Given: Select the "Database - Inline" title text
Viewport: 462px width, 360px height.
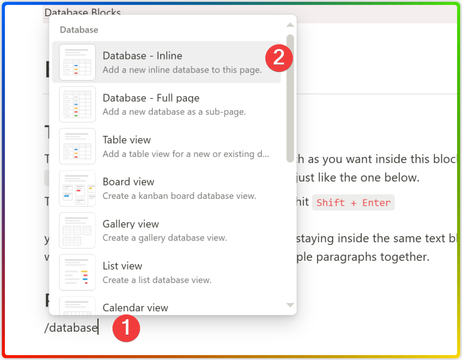Looking at the screenshot, I should pos(142,56).
